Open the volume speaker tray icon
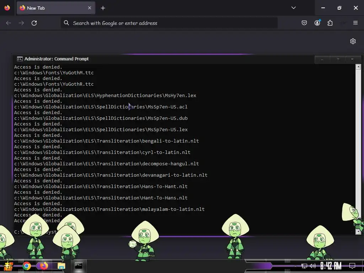 click(313, 266)
